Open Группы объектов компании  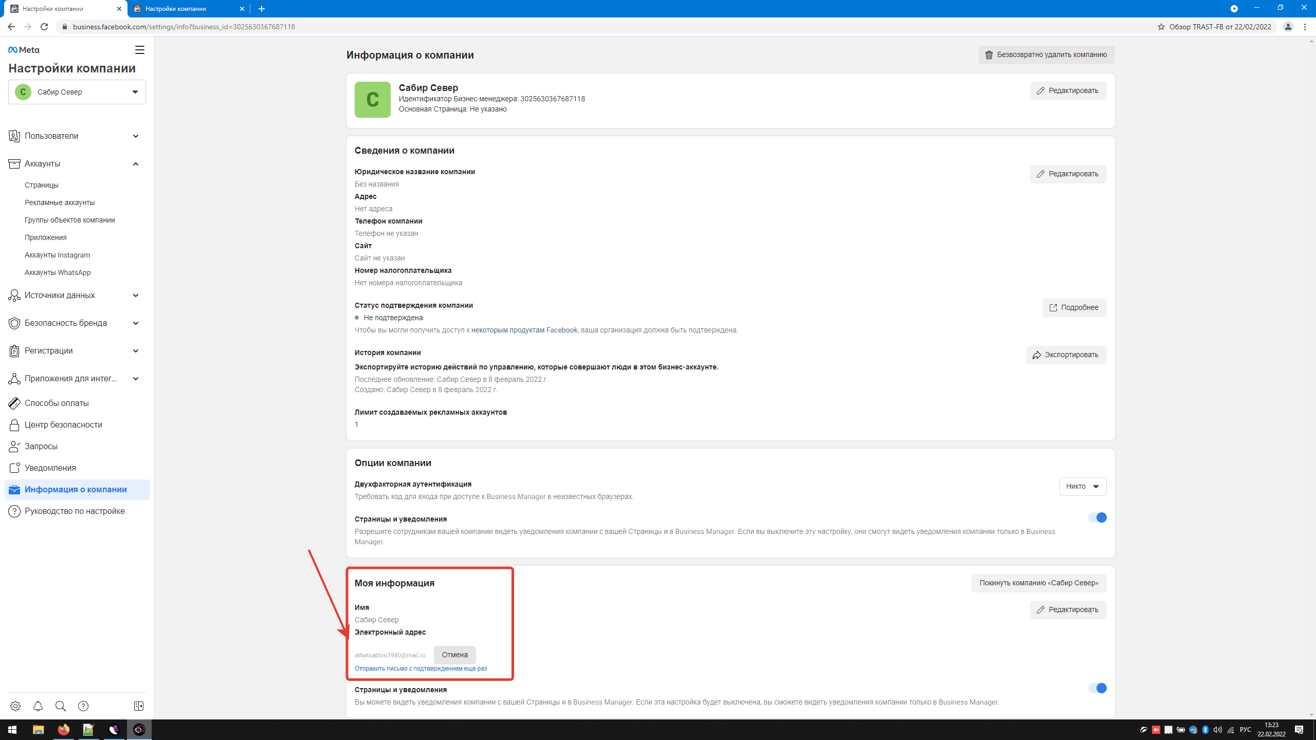(70, 220)
